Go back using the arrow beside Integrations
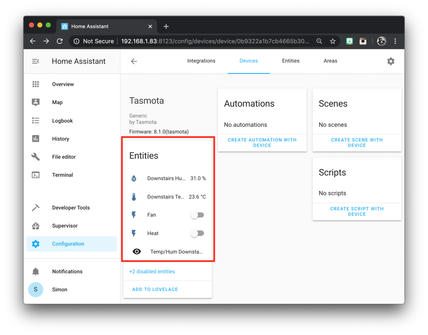428x335 pixels. 134,61
